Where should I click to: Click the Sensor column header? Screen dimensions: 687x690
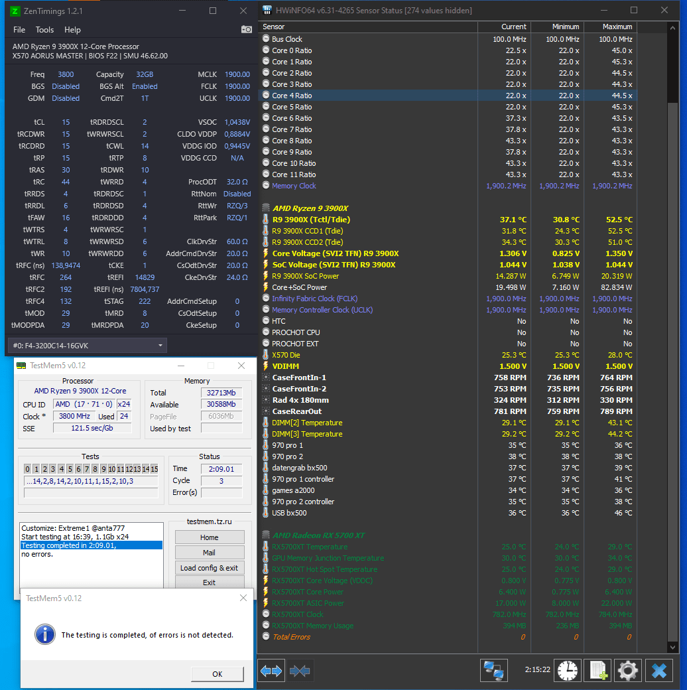click(x=368, y=27)
